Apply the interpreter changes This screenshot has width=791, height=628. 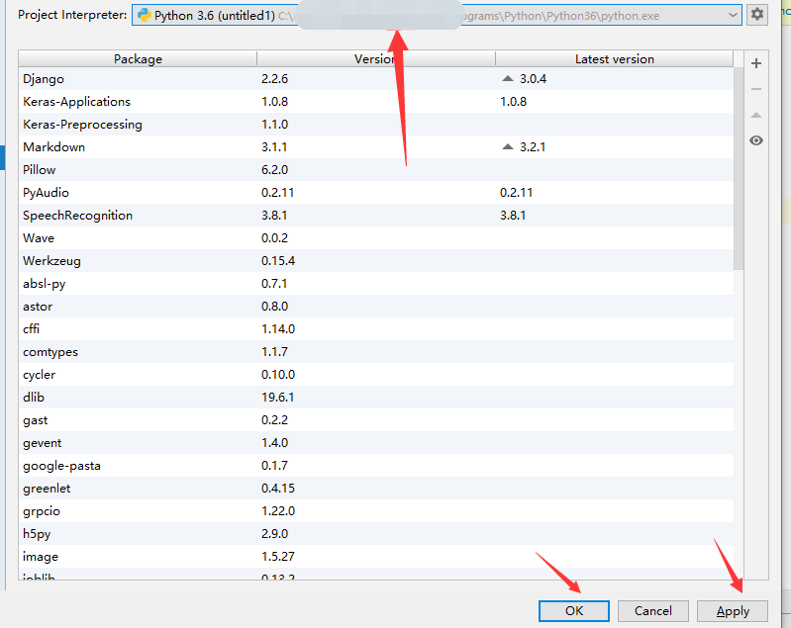[x=733, y=611]
